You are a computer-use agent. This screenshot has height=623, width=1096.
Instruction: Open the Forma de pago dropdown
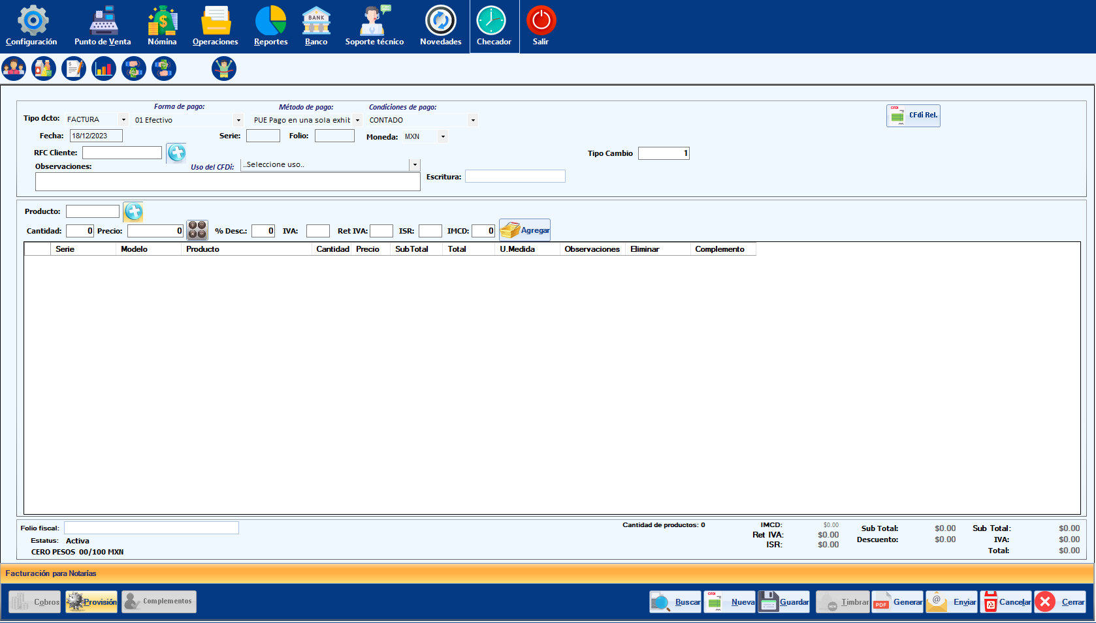(x=238, y=120)
